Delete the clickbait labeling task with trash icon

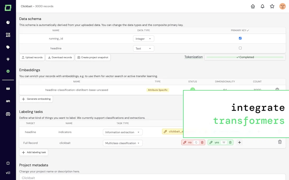click(x=280, y=142)
